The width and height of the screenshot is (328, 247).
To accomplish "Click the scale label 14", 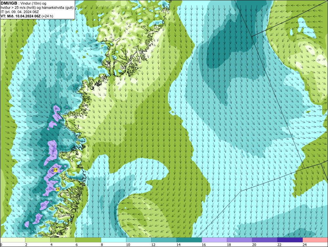I will 178,245.
